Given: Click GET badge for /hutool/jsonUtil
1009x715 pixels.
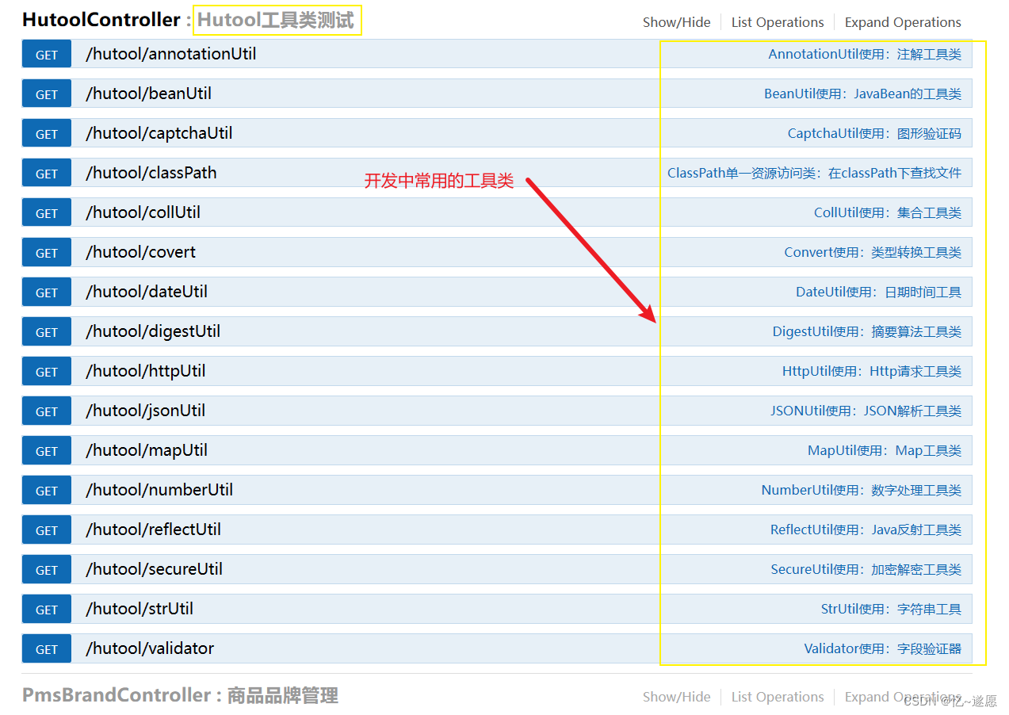Looking at the screenshot, I should point(47,411).
